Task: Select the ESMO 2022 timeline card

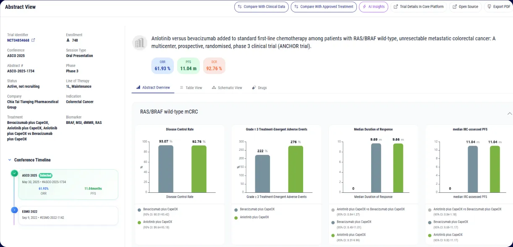Action: (x=68, y=215)
